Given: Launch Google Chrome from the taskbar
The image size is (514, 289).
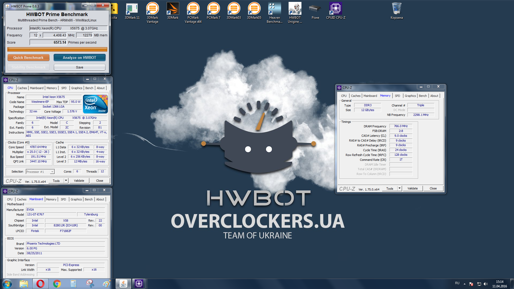Looking at the screenshot, I should coord(57,284).
